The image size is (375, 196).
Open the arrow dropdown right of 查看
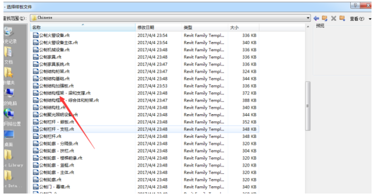[x=370, y=19]
